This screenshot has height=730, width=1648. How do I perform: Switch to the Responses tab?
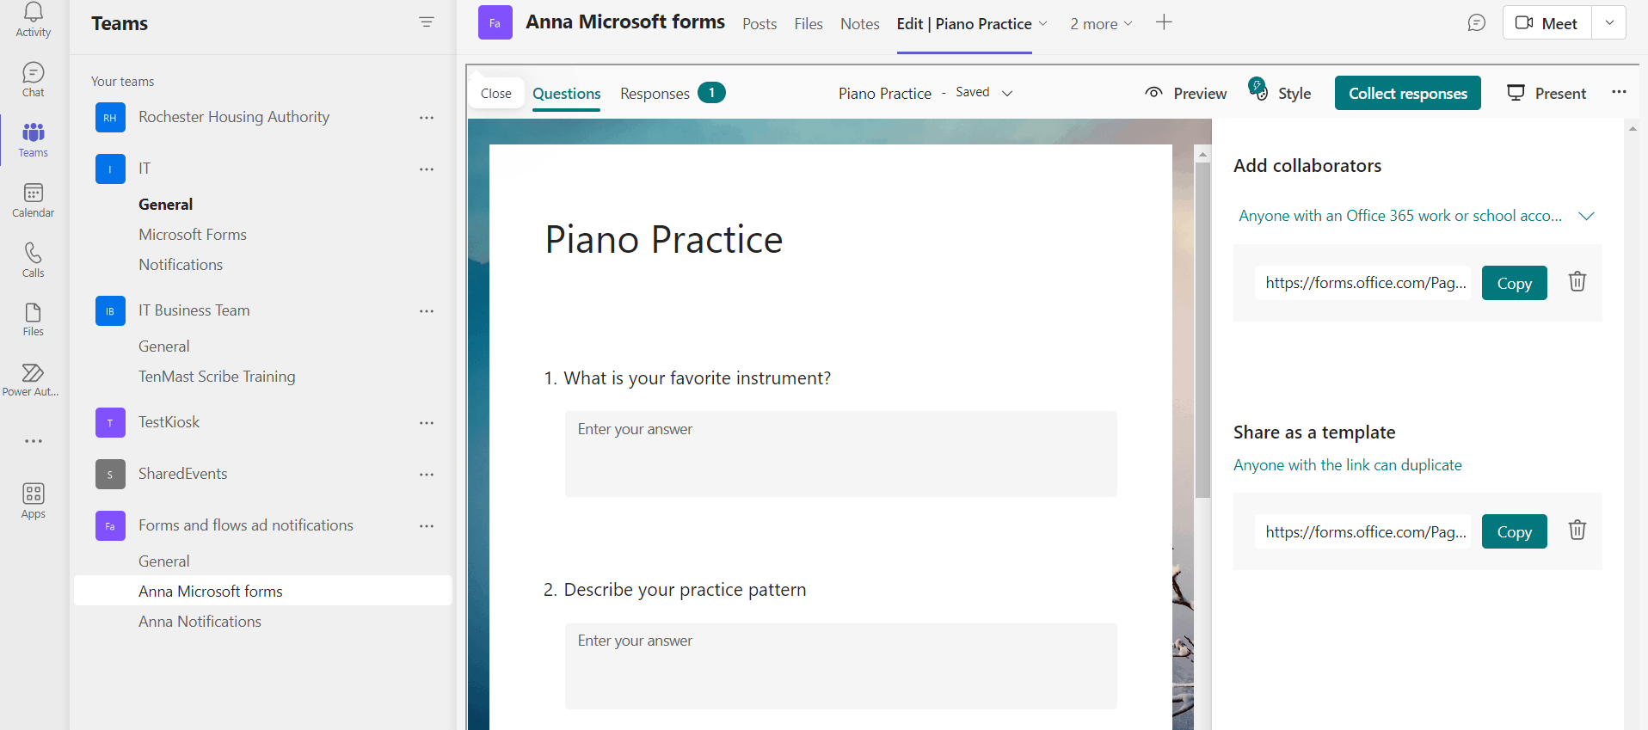point(673,93)
